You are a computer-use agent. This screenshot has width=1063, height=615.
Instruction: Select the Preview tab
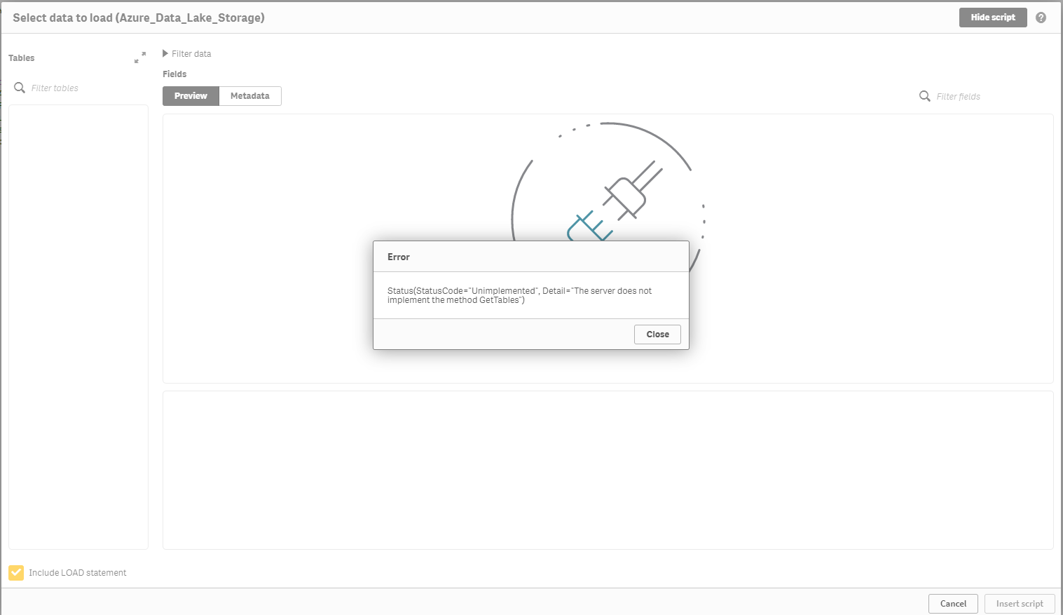coord(190,95)
